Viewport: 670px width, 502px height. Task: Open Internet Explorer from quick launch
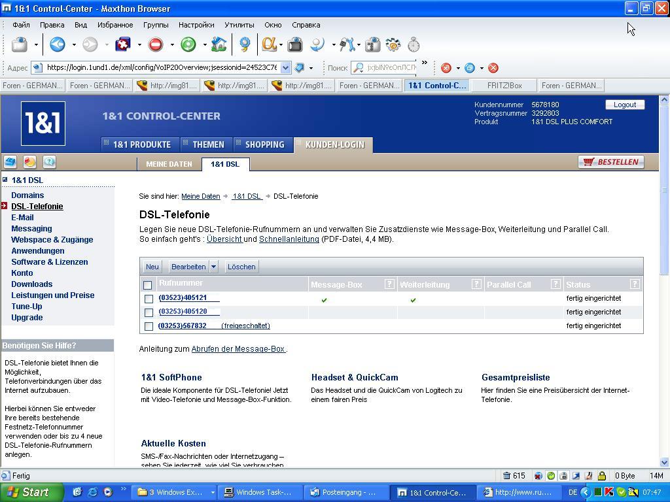pos(92,492)
